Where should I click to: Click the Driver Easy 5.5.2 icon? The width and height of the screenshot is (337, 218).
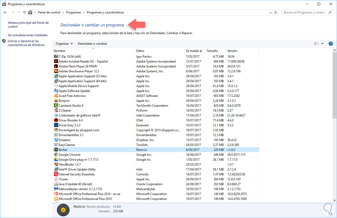(56, 125)
